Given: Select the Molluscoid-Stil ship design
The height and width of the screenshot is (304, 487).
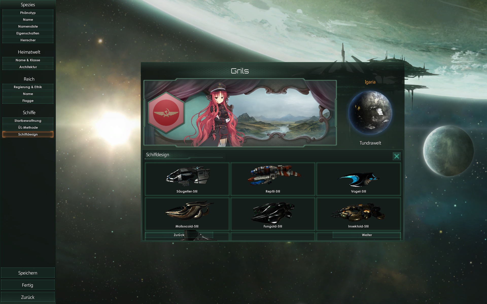Looking at the screenshot, I should pyautogui.click(x=187, y=214).
